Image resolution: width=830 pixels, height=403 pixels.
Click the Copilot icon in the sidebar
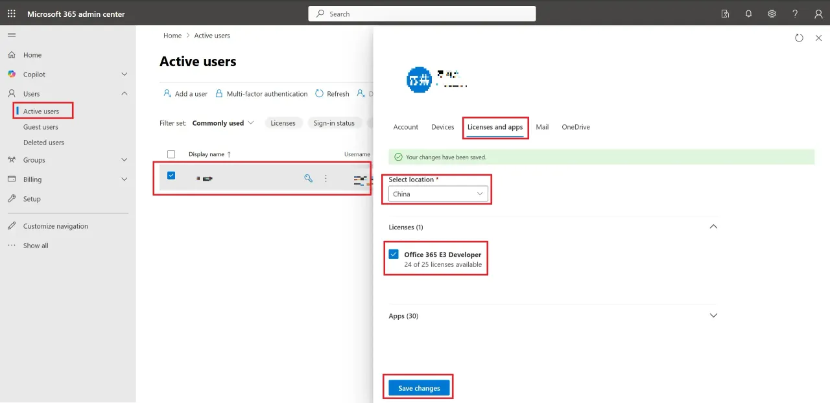[12, 75]
